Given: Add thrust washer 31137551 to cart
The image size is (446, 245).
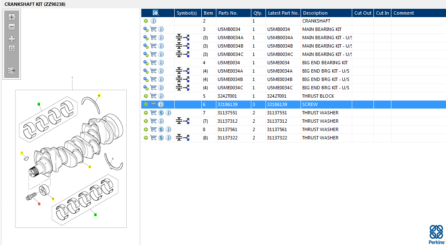Looking at the screenshot, I should (x=153, y=113).
